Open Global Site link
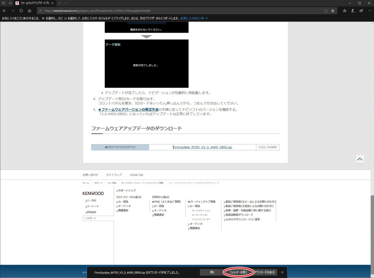The width and height of the screenshot is (374, 278). pyautogui.click(x=137, y=175)
